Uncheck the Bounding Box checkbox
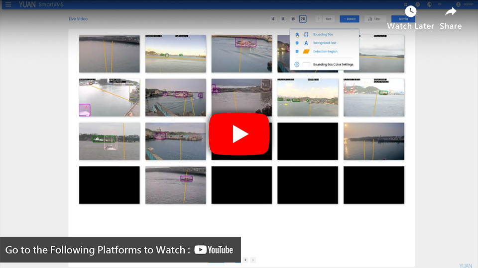The width and height of the screenshot is (478, 268). (x=297, y=35)
